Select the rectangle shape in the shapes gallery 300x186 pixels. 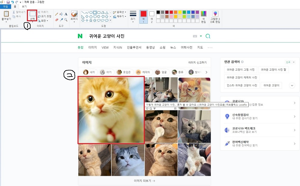pyautogui.click(x=95, y=13)
